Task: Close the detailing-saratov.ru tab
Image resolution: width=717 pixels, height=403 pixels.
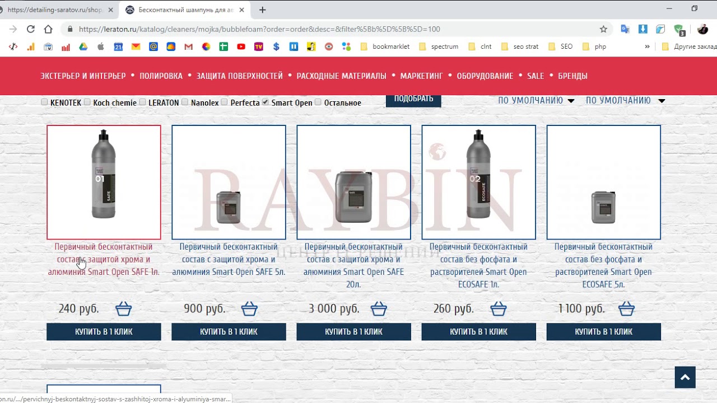Action: [x=111, y=10]
